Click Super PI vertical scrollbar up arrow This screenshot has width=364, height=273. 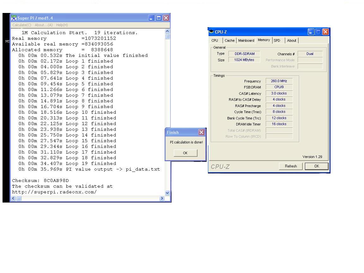coord(167,31)
